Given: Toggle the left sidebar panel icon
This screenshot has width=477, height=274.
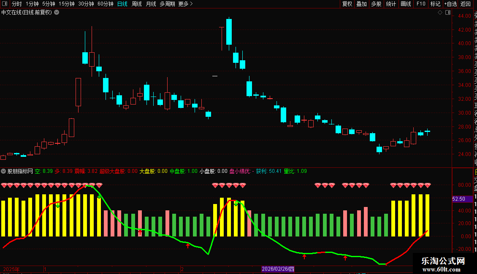Looking at the screenshot, I should 5,4.
